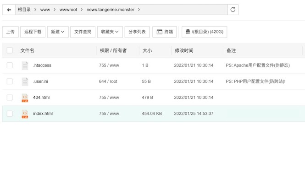Click the index.html HTML file icon
This screenshot has width=305, height=169.
25,114
